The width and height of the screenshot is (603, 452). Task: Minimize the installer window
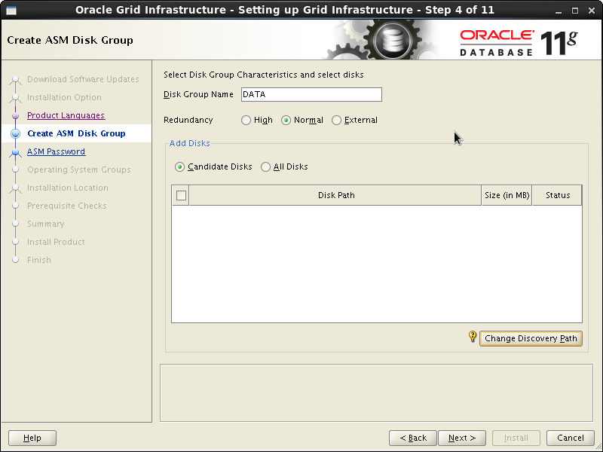[x=559, y=11]
